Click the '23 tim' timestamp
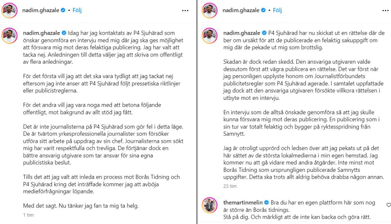Screen dimensions: 391x224 point(229,186)
